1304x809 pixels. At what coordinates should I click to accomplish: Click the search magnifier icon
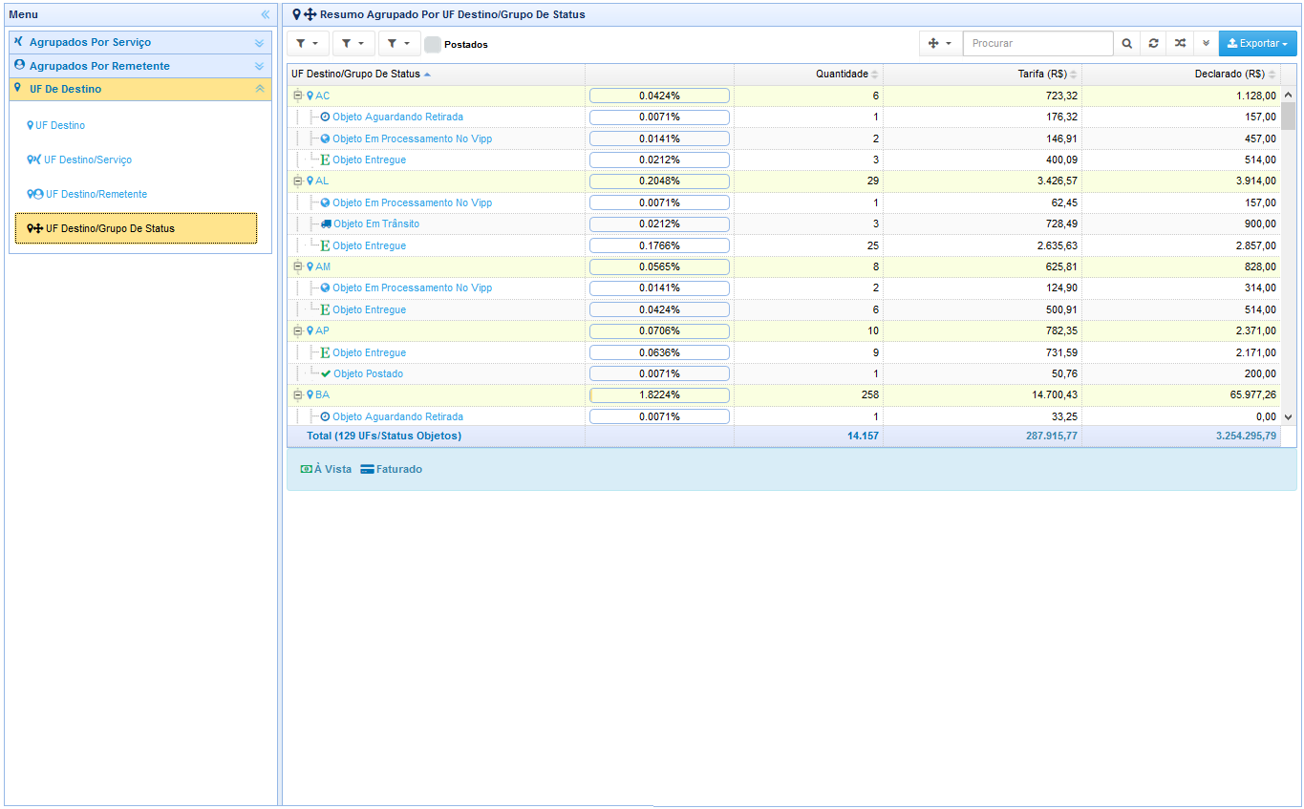click(x=1127, y=44)
